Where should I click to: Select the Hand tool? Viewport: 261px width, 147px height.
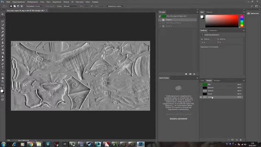(2, 78)
